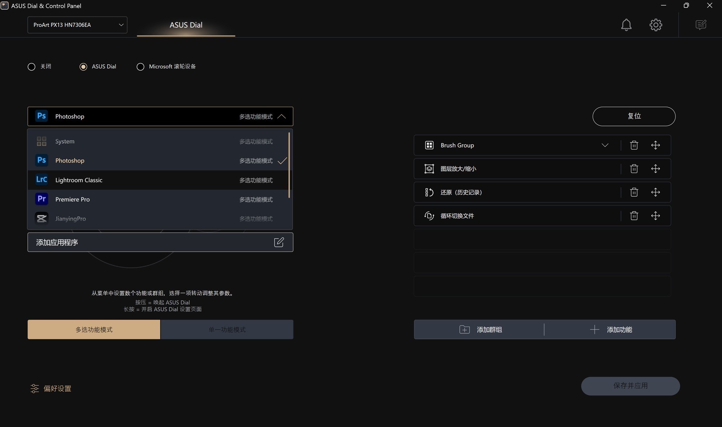Image resolution: width=722 pixels, height=427 pixels.
Task: Select the ASUS Dial radio button
Action: tap(83, 67)
